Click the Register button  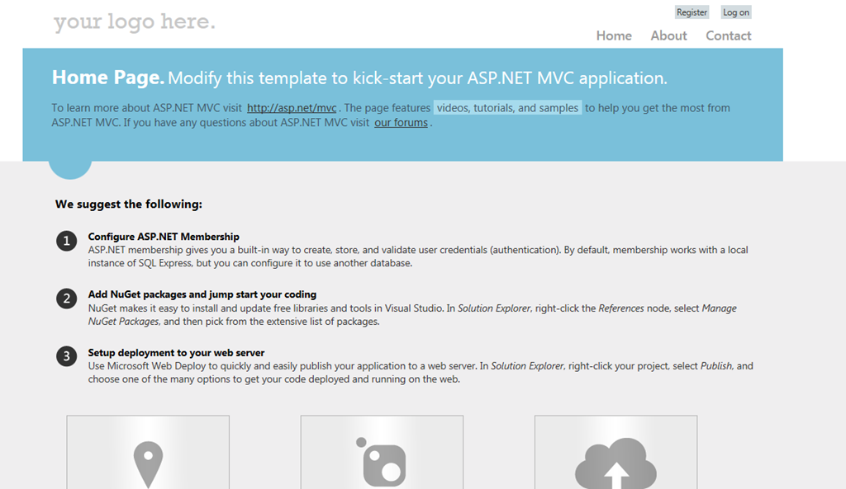pos(692,12)
